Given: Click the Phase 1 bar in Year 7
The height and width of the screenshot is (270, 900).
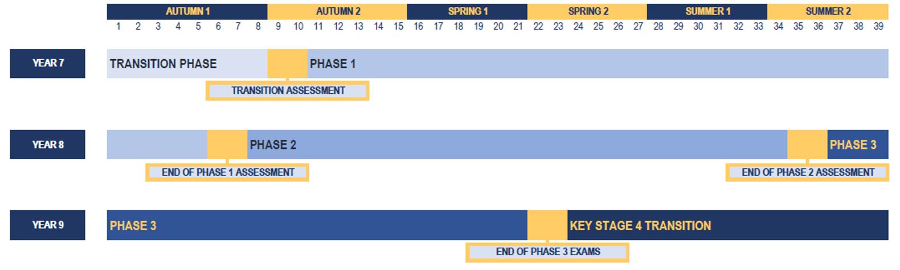Looking at the screenshot, I should point(598,64).
